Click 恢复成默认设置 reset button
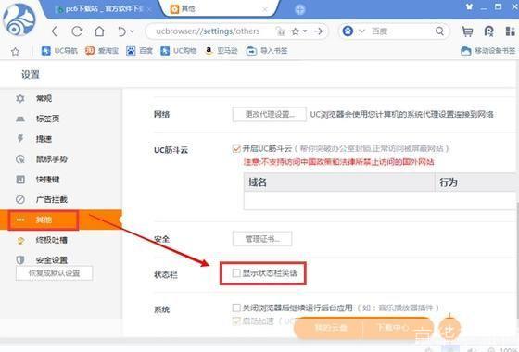The width and height of the screenshot is (519, 352). pos(54,273)
